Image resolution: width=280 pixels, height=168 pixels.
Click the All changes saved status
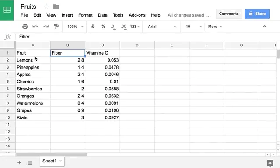[x=189, y=15]
